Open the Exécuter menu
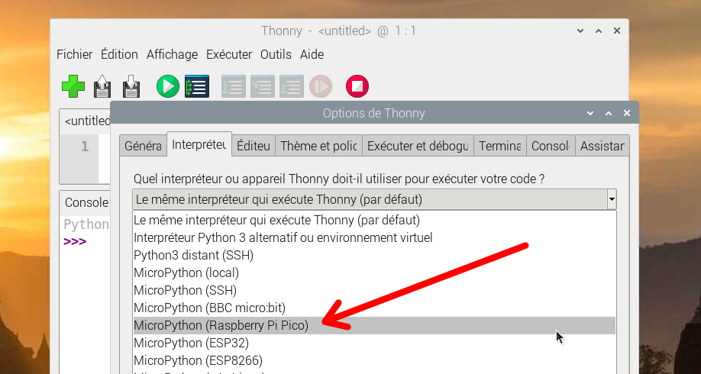Screen dimensions: 701x374 (229, 54)
